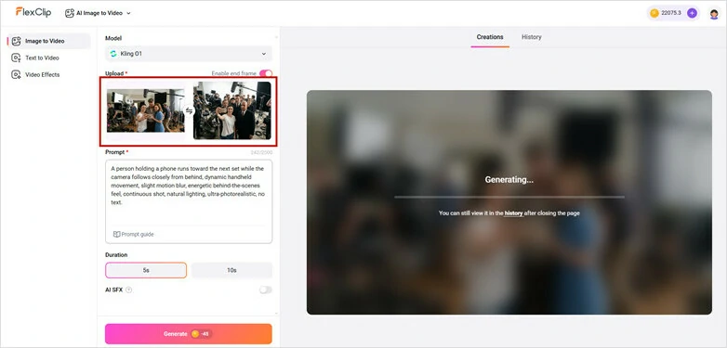727x348 pixels.
Task: Swap start and end frames icon
Action: (x=189, y=110)
